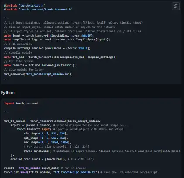Click the trt_mod.save C++ line
This screenshot has width=184, height=178.
(x=38, y=74)
